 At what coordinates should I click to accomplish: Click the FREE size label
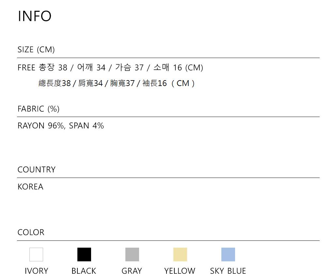tap(26, 68)
